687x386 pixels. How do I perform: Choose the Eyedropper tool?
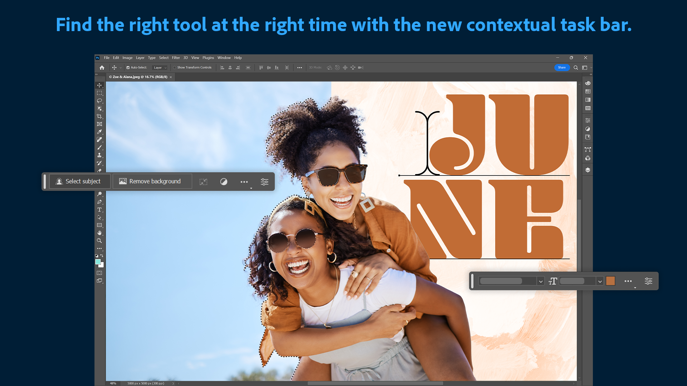tap(99, 132)
